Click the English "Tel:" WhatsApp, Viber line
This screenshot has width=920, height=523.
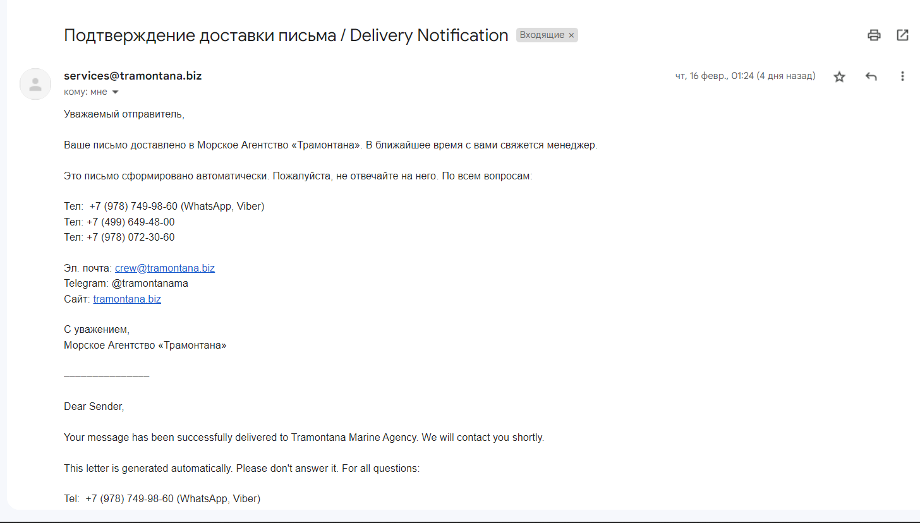162,498
